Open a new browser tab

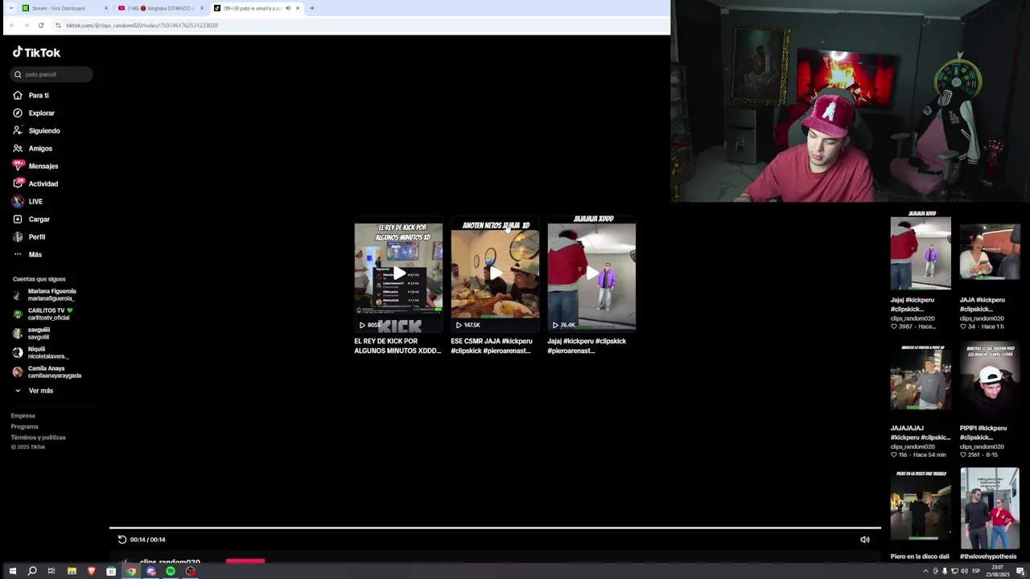pyautogui.click(x=312, y=8)
